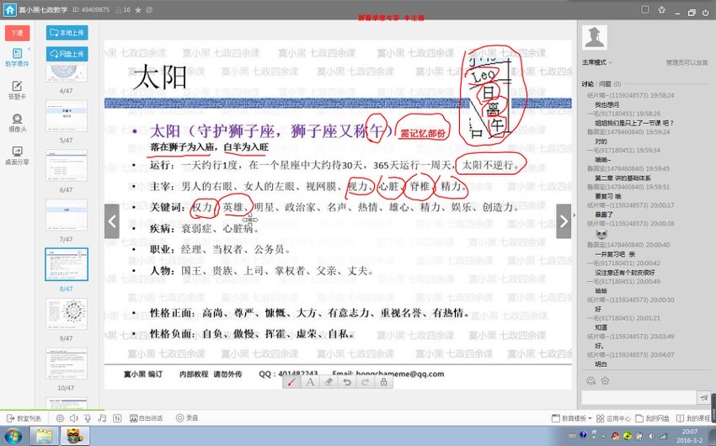Click the QQ penguin tray icon
This screenshot has height=446, width=716.
[x=616, y=436]
